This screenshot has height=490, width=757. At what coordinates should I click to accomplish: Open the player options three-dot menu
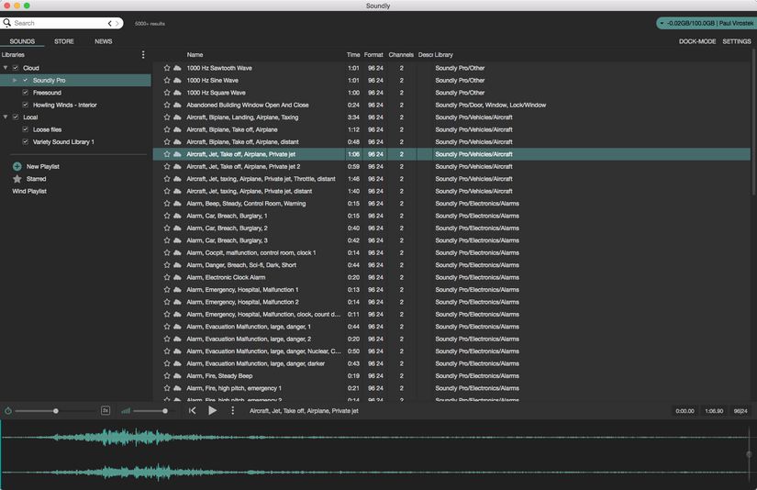pyautogui.click(x=233, y=411)
